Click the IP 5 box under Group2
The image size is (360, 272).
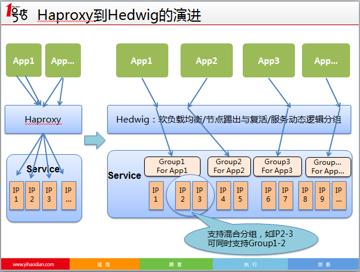(x=240, y=195)
